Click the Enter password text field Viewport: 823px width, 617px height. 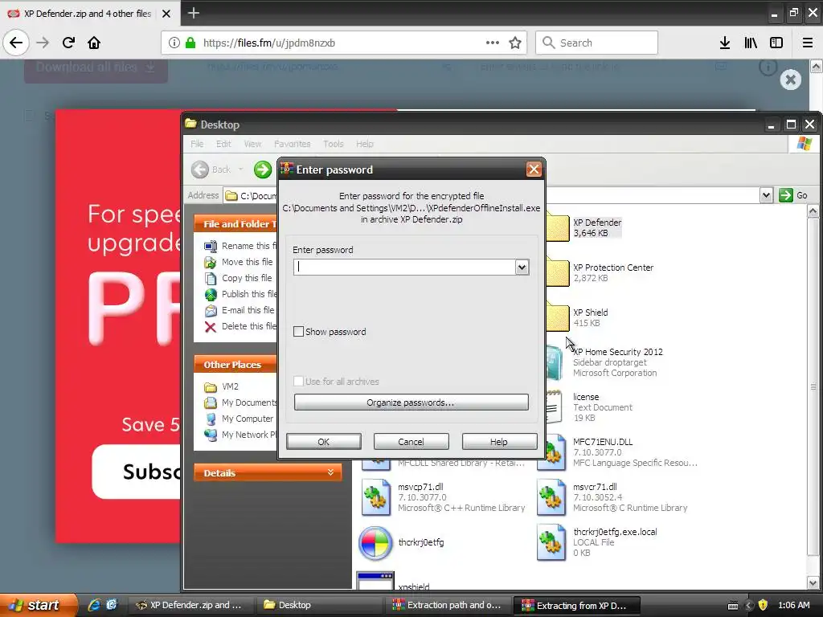405,267
